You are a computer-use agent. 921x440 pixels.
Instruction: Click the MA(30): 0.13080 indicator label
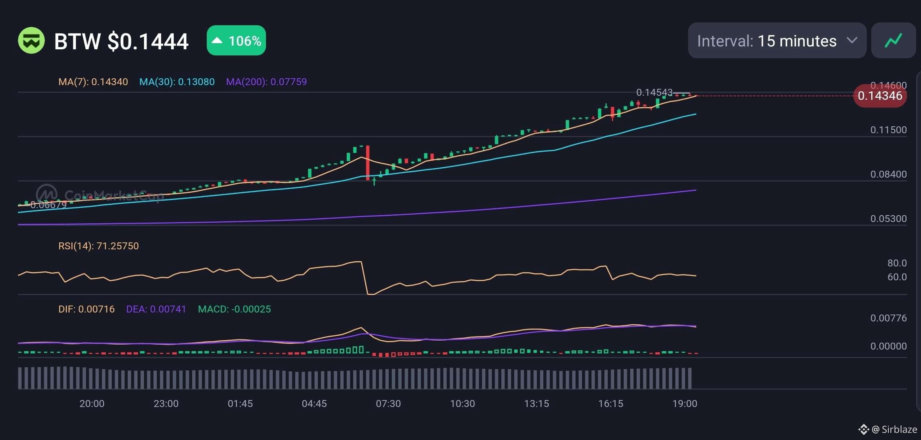point(177,82)
